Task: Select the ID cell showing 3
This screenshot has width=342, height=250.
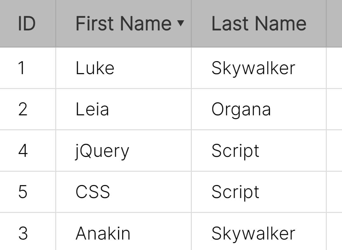Action: pyautogui.click(x=23, y=234)
